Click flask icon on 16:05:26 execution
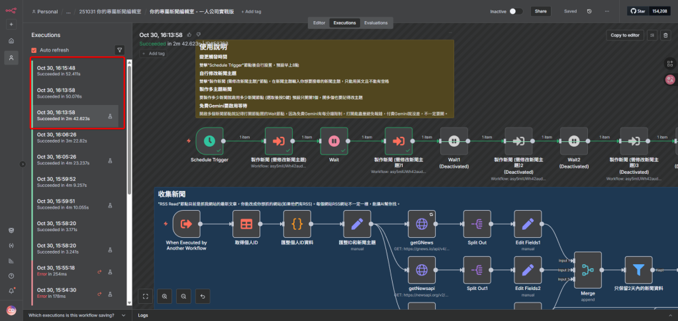678x321 pixels. coord(111,160)
